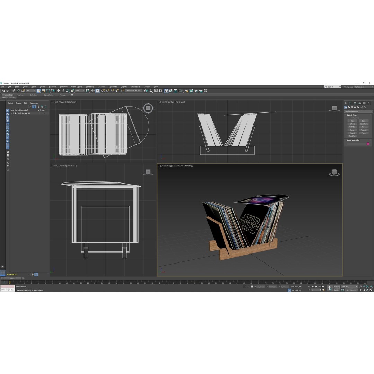Viewport: 374px width, 374px height.
Task: Open the Rendering menu
Action: (x=90, y=87)
